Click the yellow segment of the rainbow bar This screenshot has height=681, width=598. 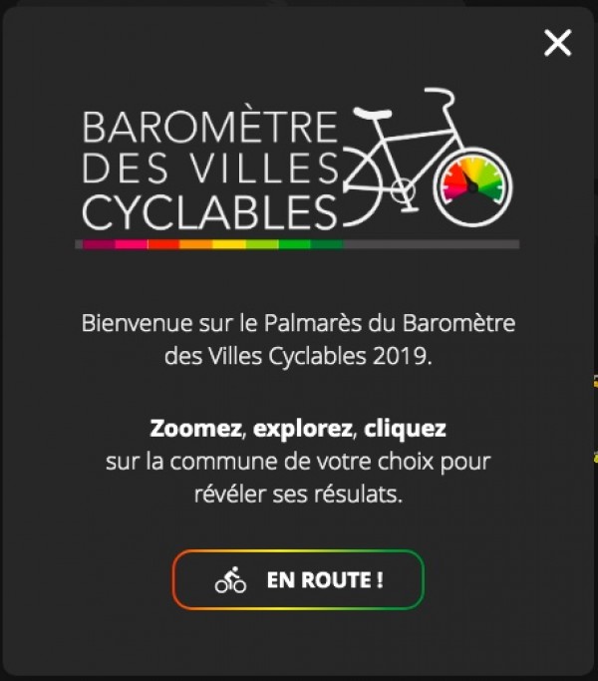click(229, 244)
